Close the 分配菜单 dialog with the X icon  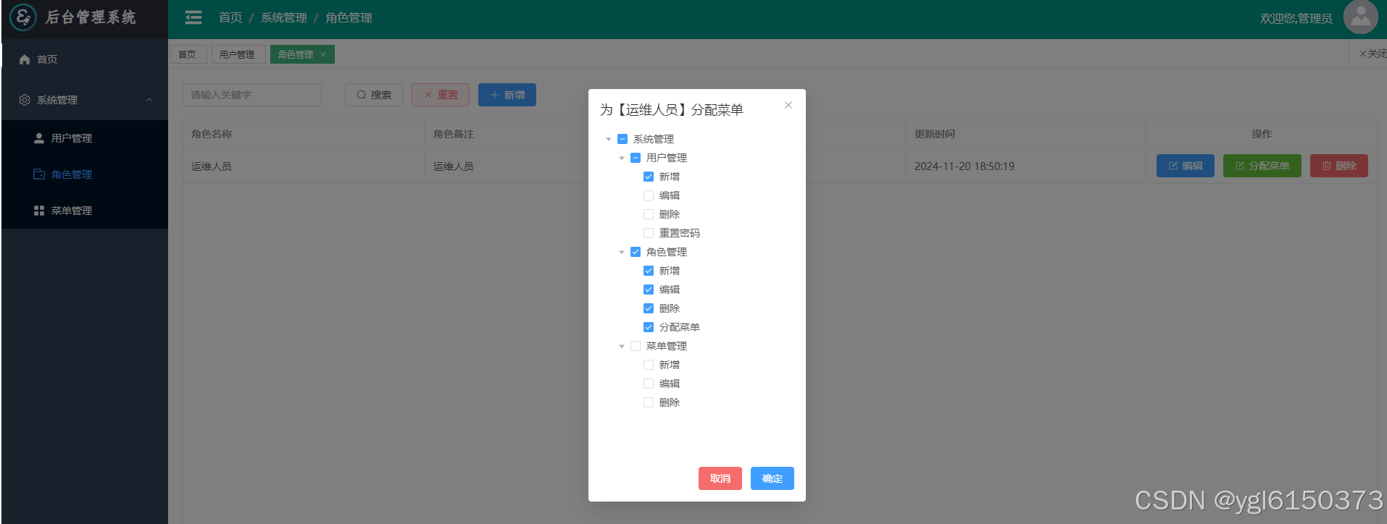click(x=788, y=105)
